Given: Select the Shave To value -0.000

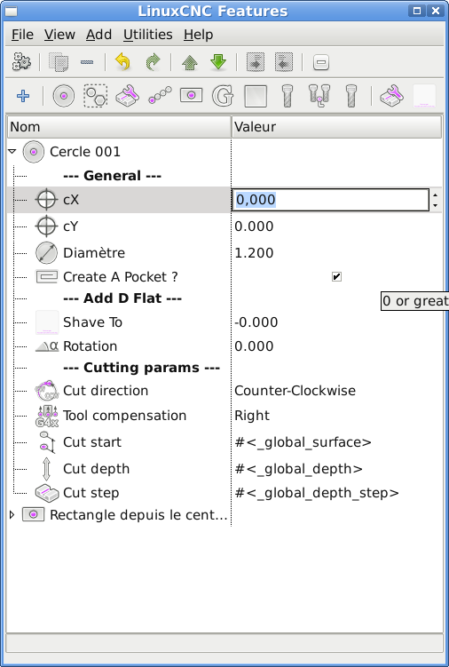Looking at the screenshot, I should pyautogui.click(x=256, y=322).
